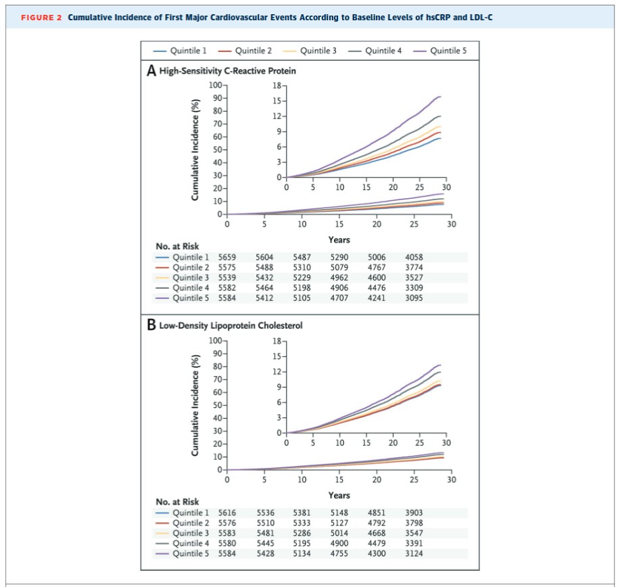Click the panel B letter label

point(152,325)
